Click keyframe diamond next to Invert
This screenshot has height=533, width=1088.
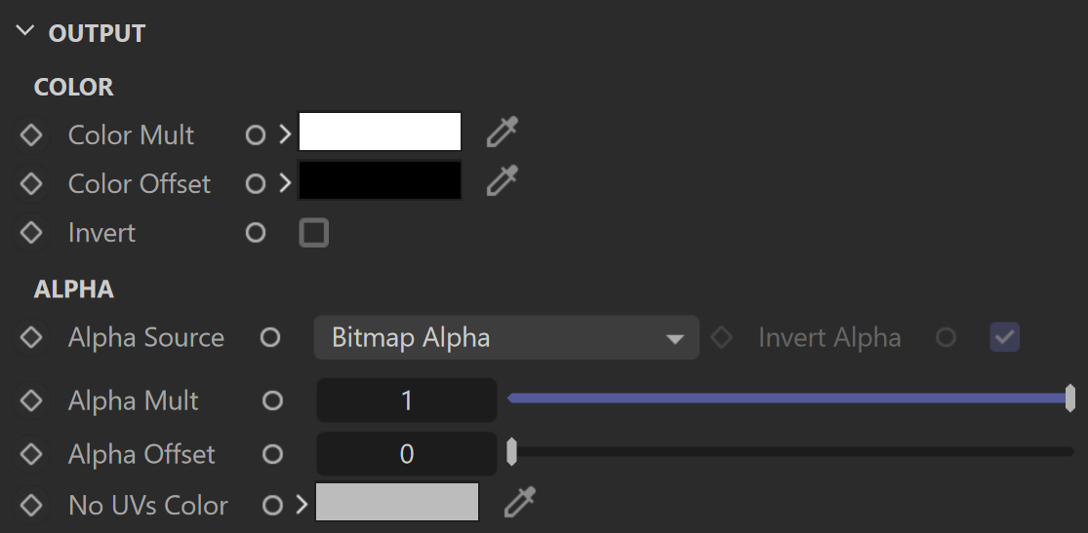tap(31, 233)
